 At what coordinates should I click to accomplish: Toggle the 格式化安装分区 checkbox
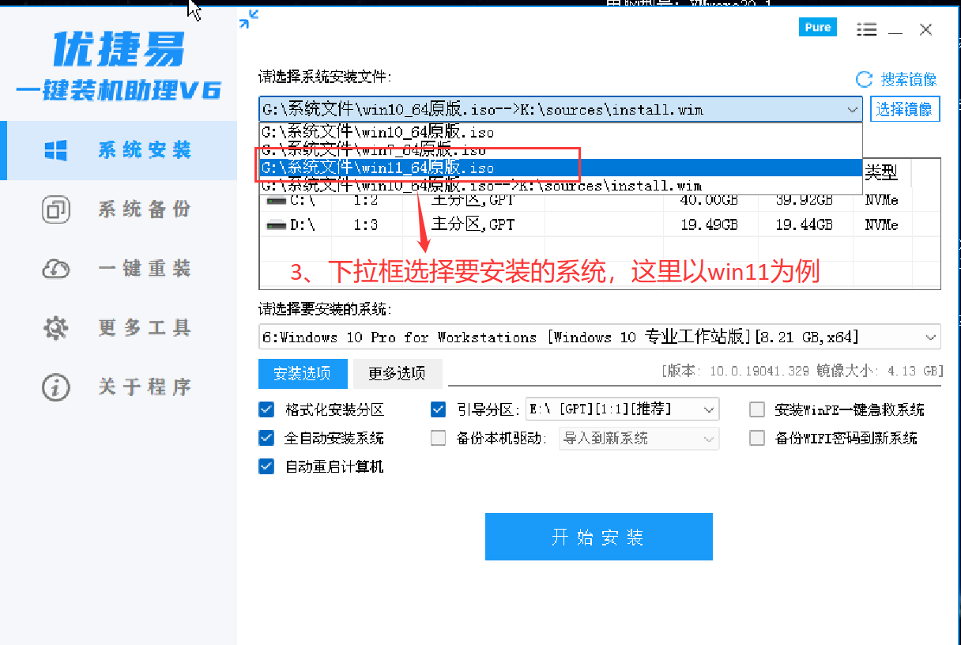266,409
